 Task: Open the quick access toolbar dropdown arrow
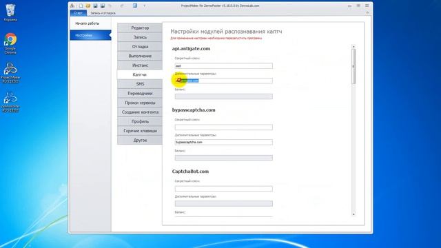[145, 6]
